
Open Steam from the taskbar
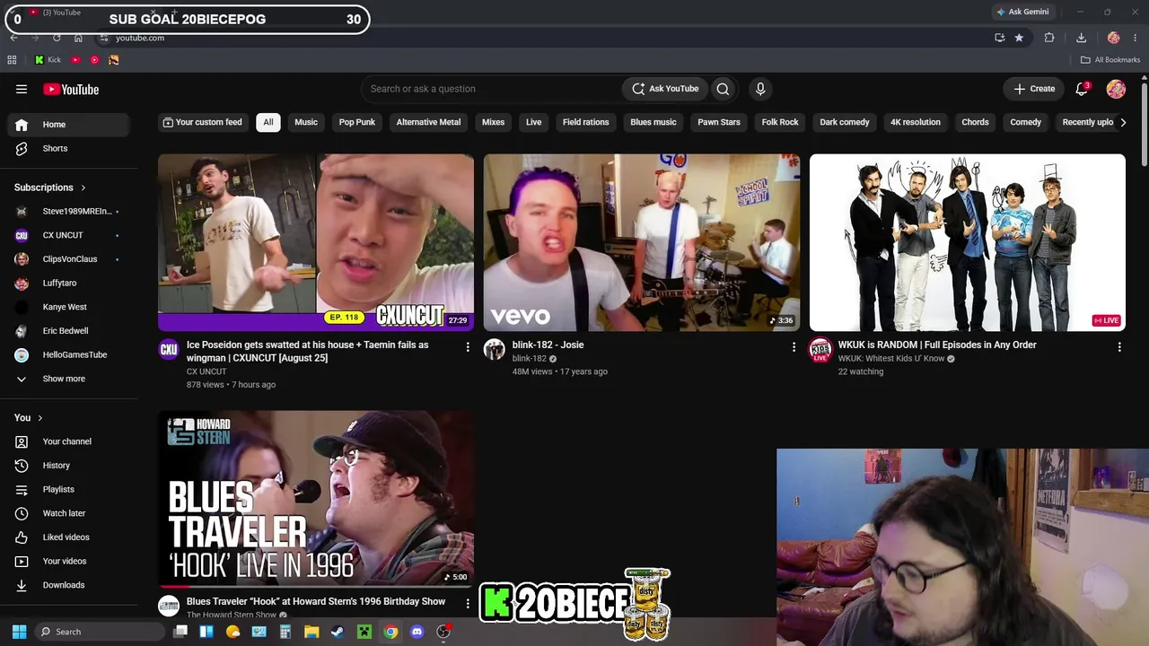tap(337, 632)
